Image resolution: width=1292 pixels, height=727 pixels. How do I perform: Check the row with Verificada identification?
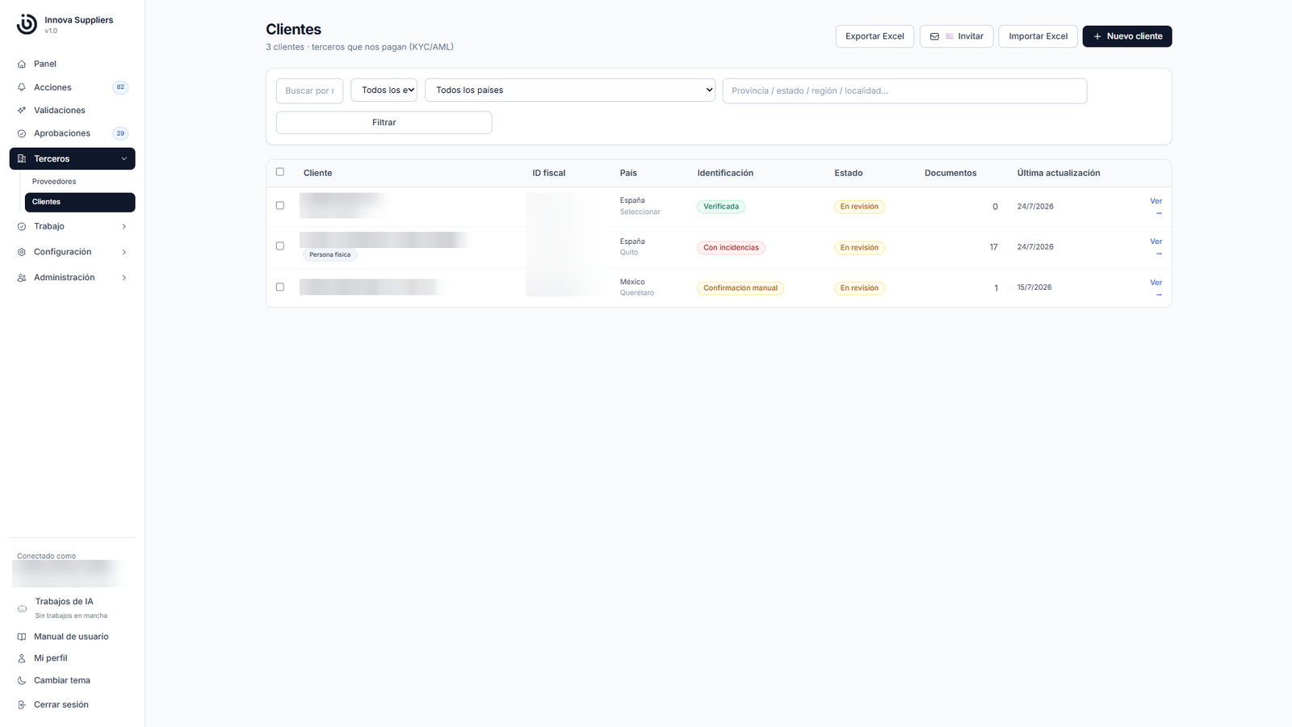point(280,206)
